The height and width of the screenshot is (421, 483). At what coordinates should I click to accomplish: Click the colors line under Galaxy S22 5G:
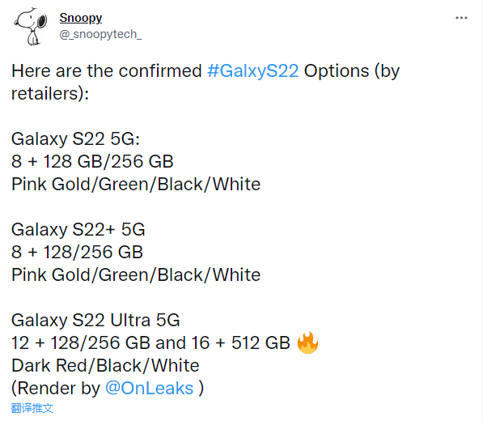136,185
